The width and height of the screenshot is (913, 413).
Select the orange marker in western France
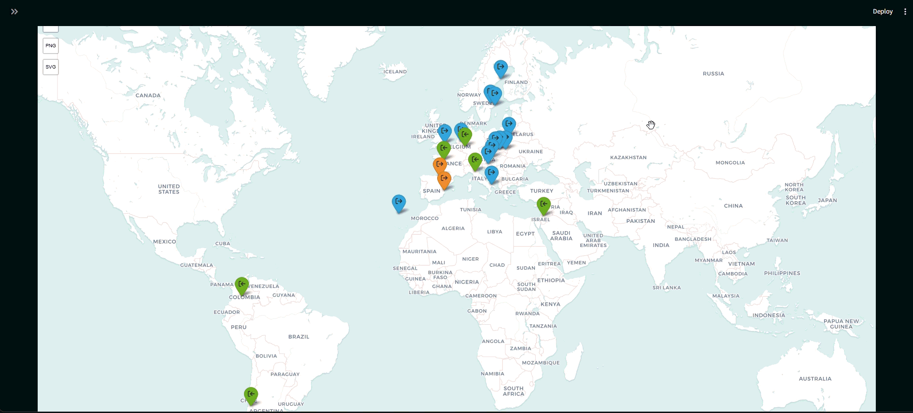[440, 165]
